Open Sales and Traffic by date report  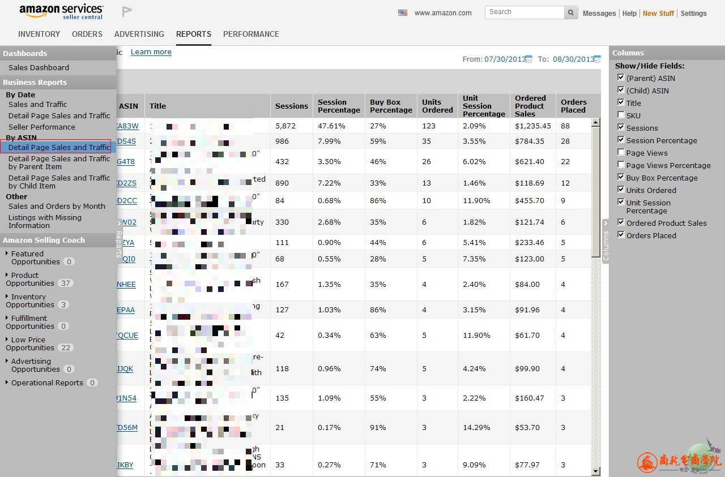[x=37, y=104]
